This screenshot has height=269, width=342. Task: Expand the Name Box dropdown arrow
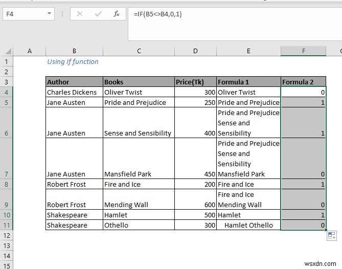click(x=49, y=14)
